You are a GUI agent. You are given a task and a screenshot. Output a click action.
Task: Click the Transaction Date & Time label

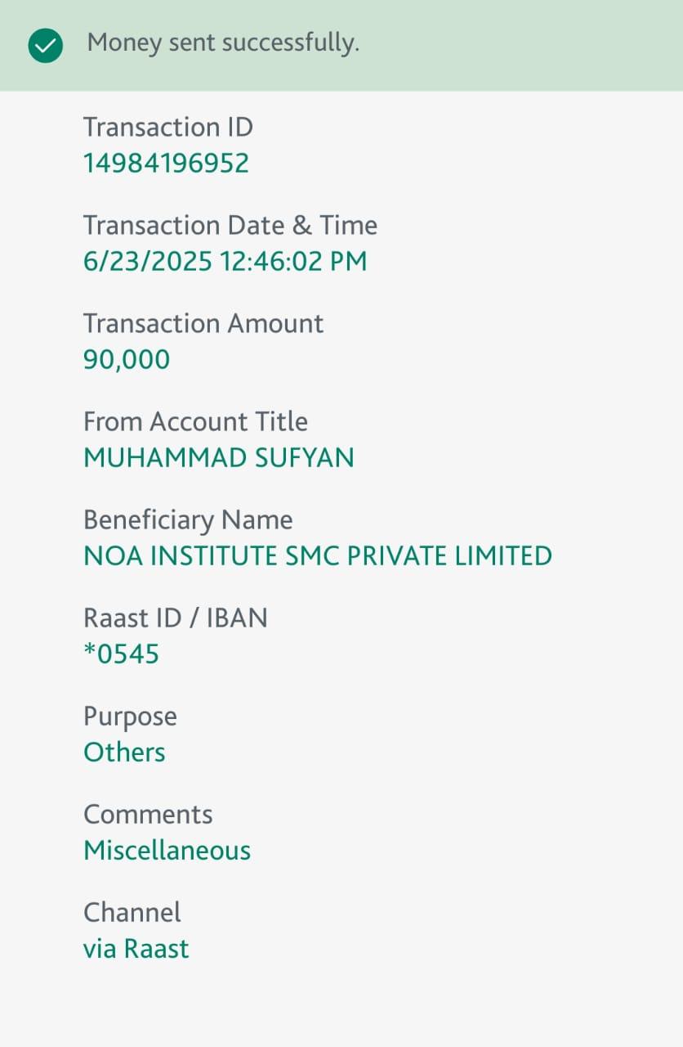coord(230,225)
